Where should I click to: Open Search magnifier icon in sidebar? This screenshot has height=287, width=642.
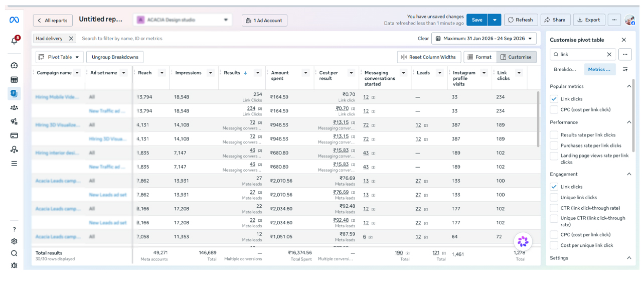(14, 253)
